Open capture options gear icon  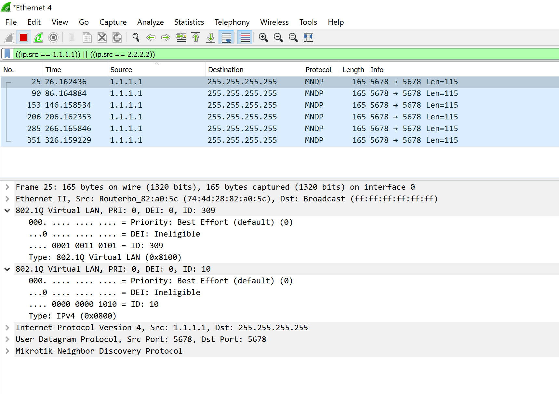coord(53,37)
